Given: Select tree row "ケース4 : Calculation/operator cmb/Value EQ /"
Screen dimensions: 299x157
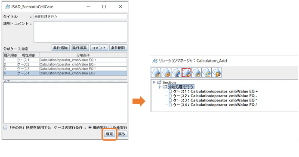Looking at the screenshot, I should point(215,105).
